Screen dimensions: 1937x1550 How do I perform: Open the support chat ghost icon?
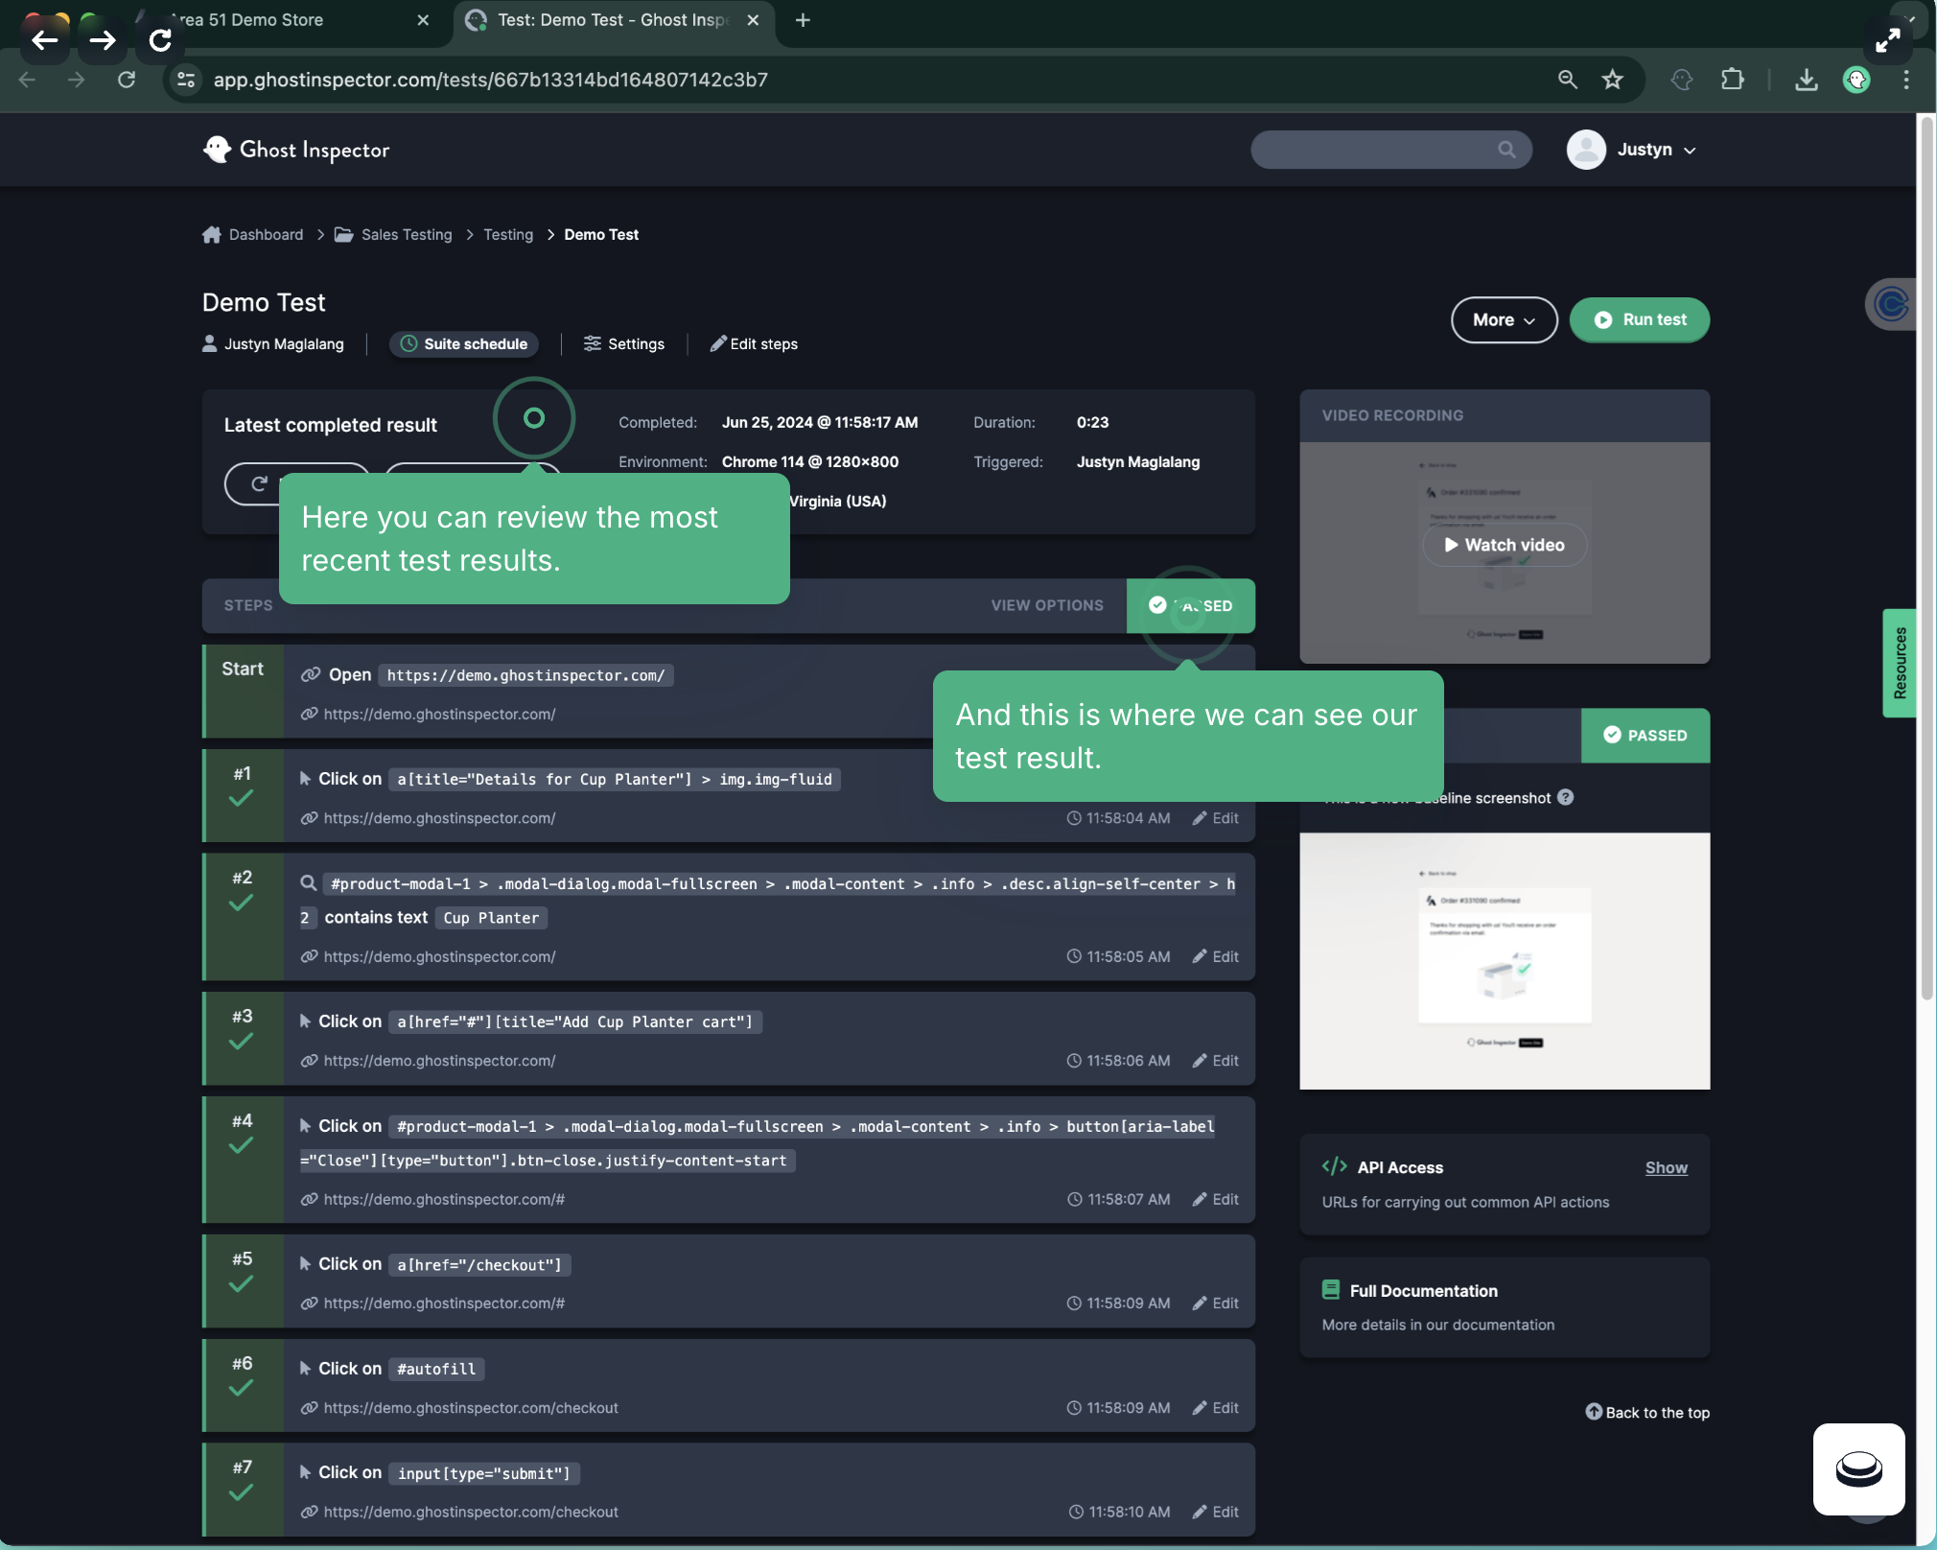tap(1857, 1469)
